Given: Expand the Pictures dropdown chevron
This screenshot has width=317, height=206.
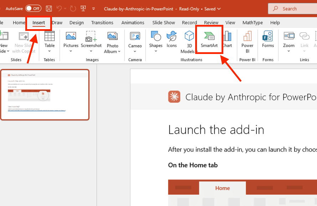Looking at the screenshot, I should pos(71,51).
